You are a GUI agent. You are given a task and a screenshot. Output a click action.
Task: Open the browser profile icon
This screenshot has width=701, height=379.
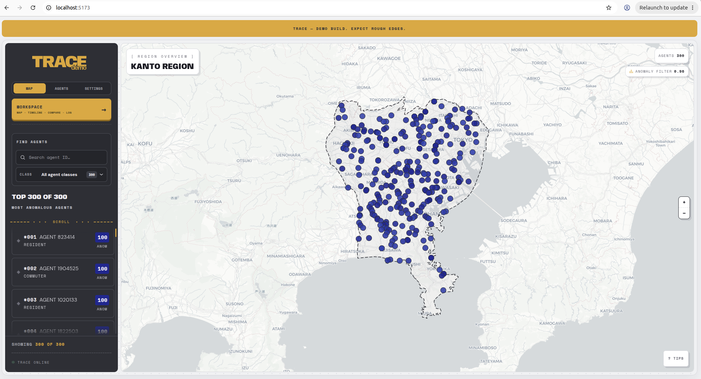click(627, 8)
